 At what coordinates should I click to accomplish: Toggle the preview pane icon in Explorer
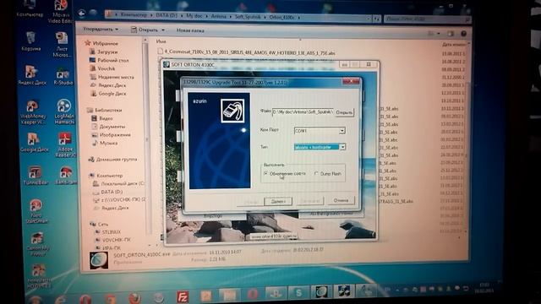451,34
